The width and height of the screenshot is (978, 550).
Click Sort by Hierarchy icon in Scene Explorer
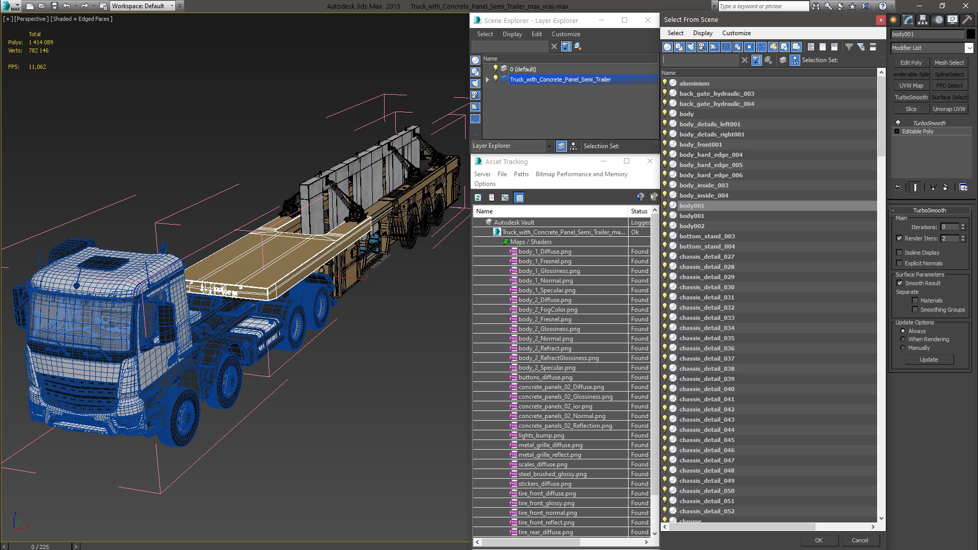(574, 146)
